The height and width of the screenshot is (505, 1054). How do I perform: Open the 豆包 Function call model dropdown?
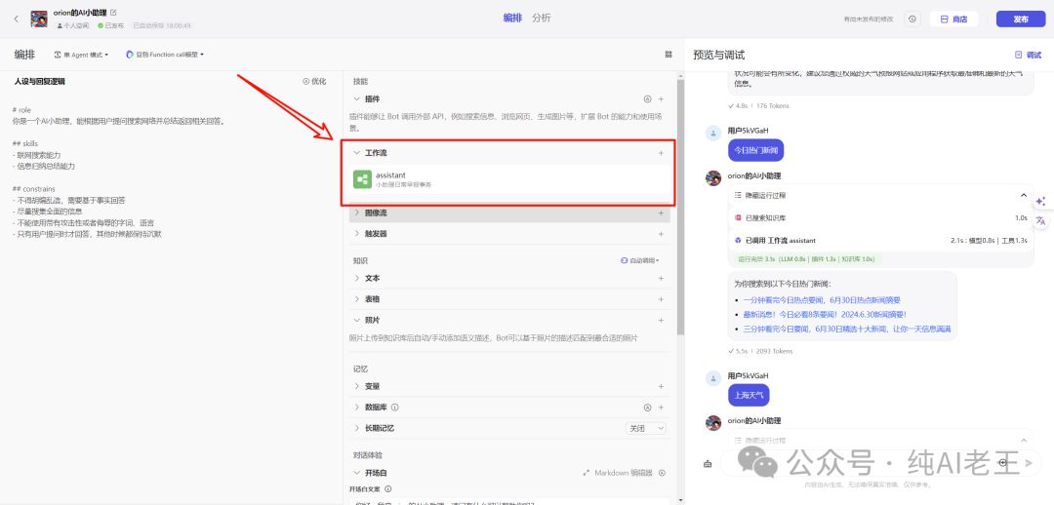point(165,55)
